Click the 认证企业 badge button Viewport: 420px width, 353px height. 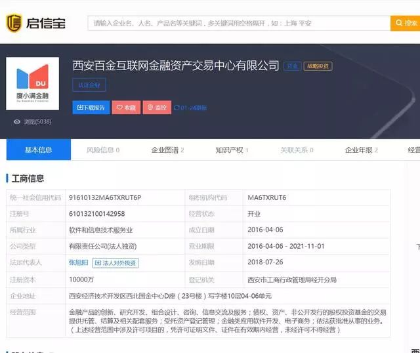(x=89, y=85)
